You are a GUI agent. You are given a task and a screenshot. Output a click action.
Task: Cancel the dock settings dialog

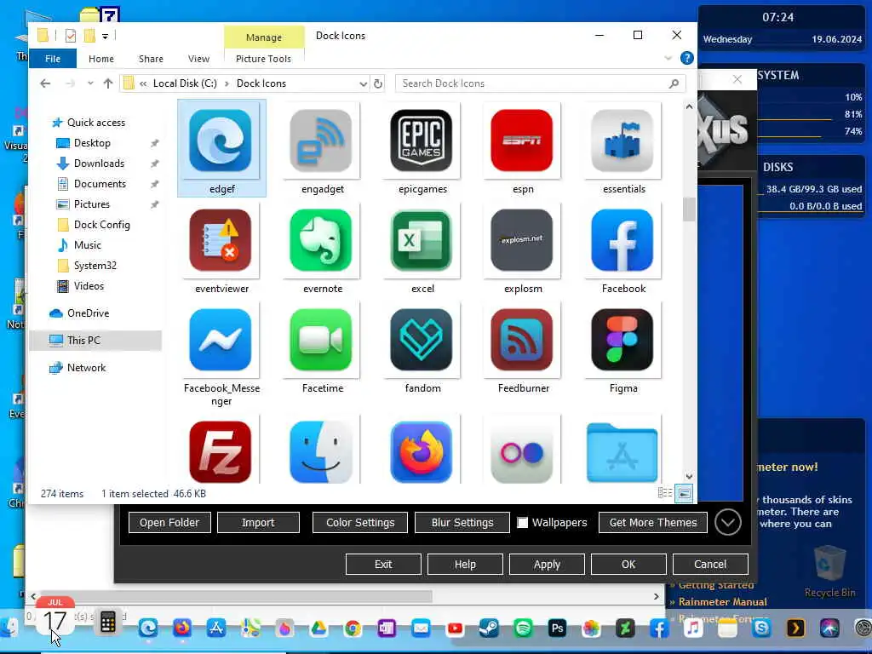click(710, 565)
